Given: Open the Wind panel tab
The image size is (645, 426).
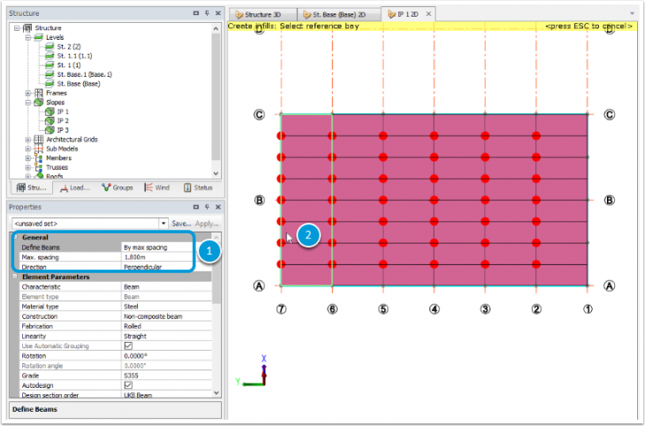Looking at the screenshot, I should 156,187.
